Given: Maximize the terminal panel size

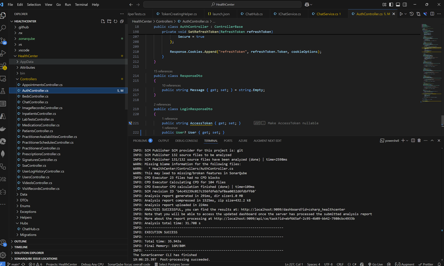Looking at the screenshot, I should click(x=432, y=141).
